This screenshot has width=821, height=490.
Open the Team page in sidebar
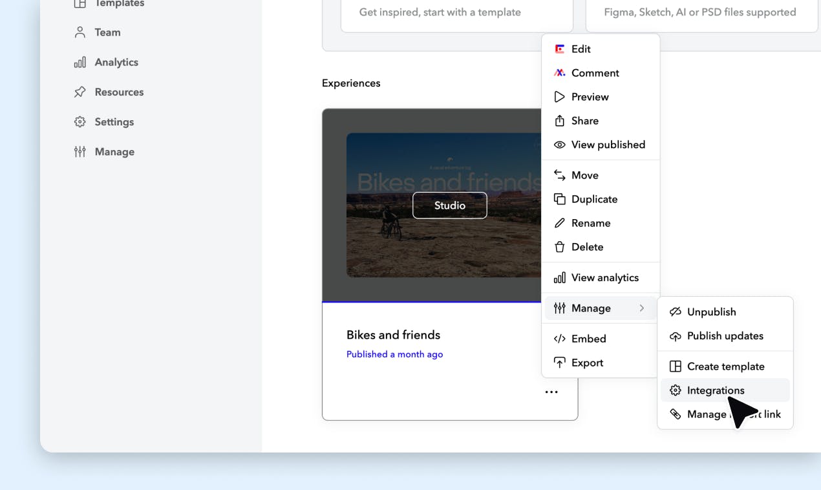[107, 32]
